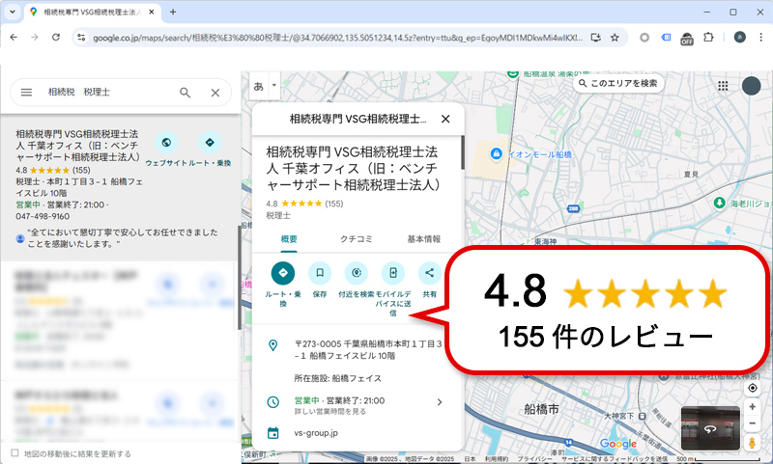
Task: Open the Chrome profile avatar
Action: pyautogui.click(x=739, y=38)
